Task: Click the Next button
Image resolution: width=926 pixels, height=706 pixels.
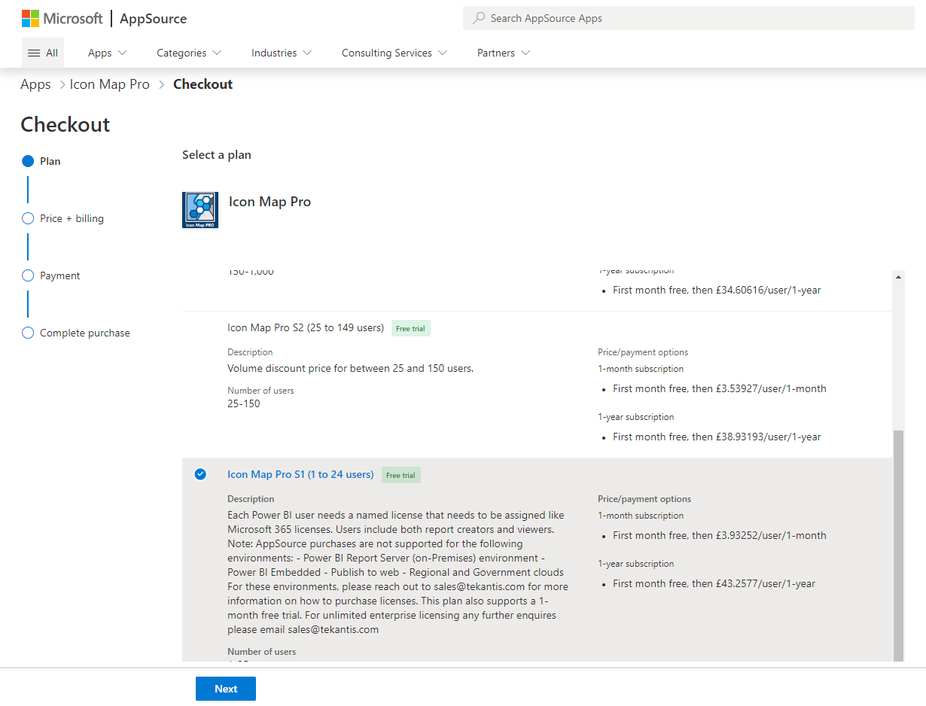Action: (226, 689)
